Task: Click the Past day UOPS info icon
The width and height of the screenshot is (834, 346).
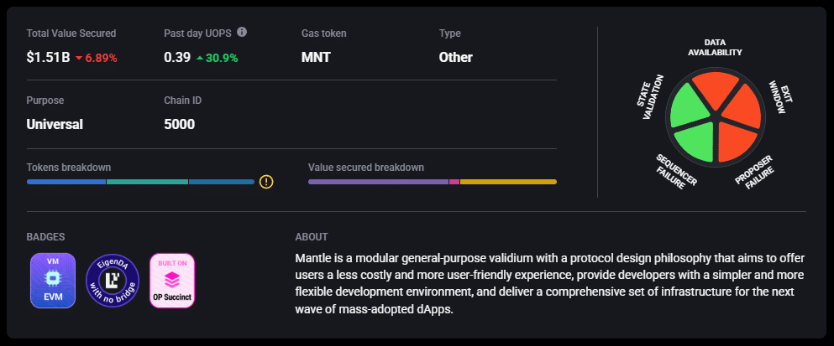Action: (242, 33)
